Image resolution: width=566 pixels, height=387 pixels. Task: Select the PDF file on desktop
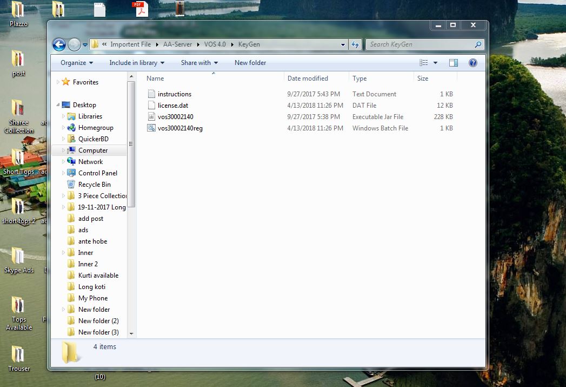pos(139,9)
